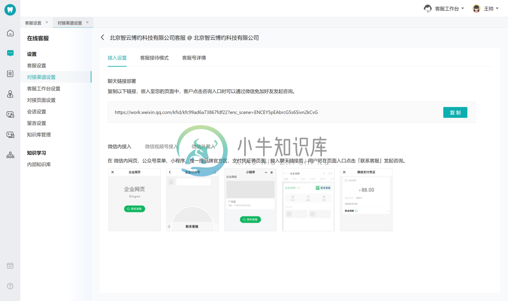Select the 接入设置 tab
The width and height of the screenshot is (508, 301).
[x=117, y=58]
